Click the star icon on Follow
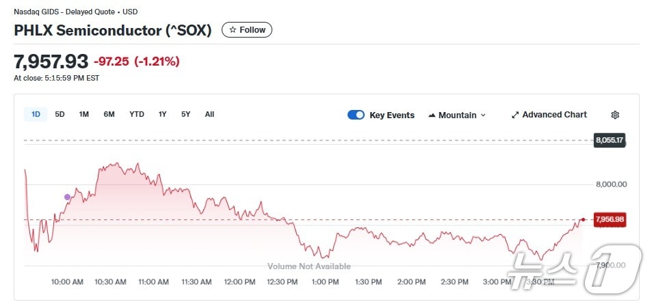Screen dimensions: 652x304 tap(233, 30)
